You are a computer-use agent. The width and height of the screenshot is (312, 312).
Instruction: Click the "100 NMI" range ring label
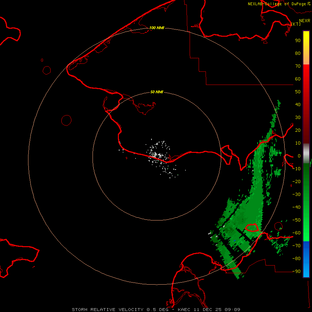pos(157,28)
